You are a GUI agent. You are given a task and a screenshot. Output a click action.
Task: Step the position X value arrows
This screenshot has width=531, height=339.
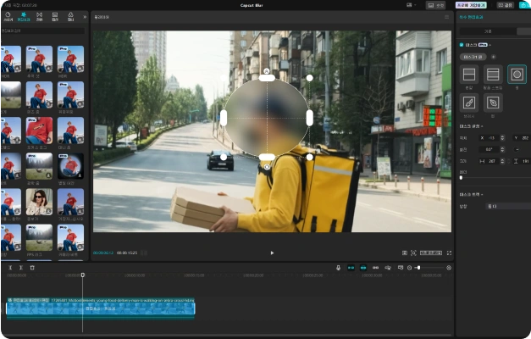click(502, 138)
